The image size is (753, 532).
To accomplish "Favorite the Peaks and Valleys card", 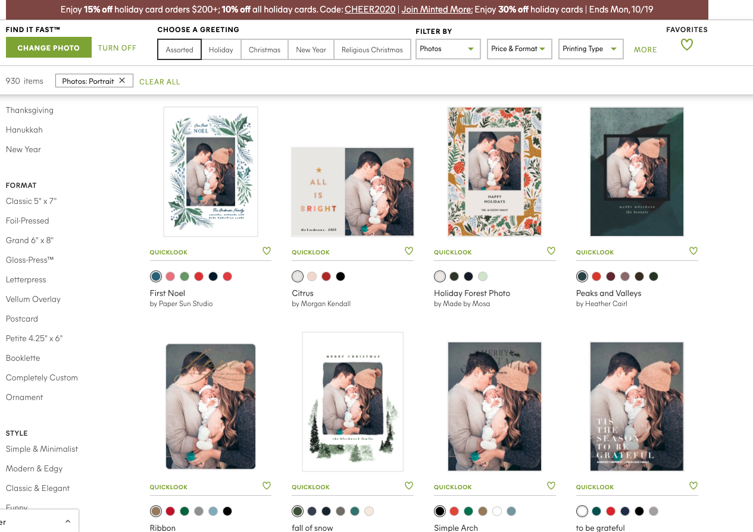I will [x=693, y=251].
